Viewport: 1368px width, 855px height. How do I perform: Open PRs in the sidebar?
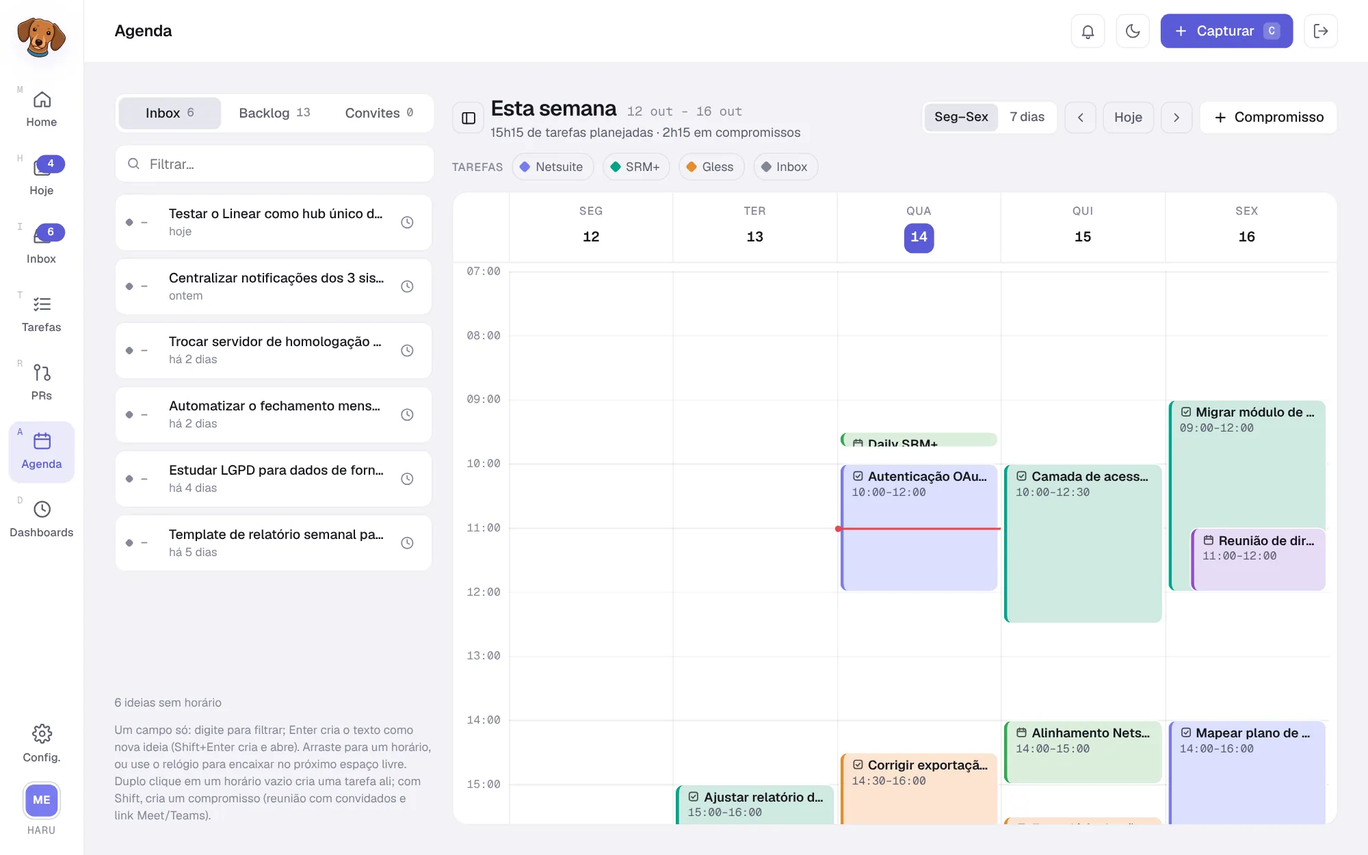coord(42,382)
